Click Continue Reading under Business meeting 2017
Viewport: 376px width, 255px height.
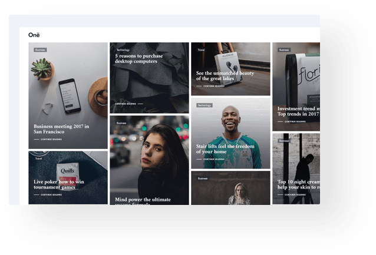click(x=48, y=139)
